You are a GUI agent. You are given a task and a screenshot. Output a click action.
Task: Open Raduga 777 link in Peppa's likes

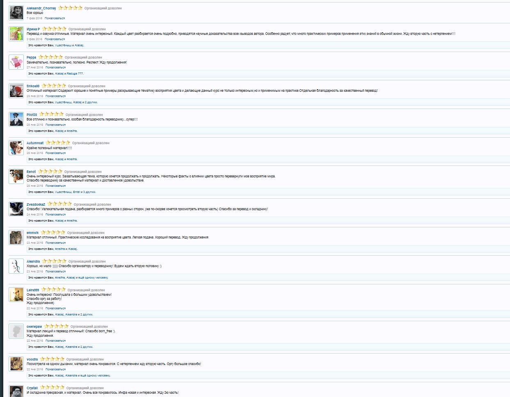pos(75,74)
